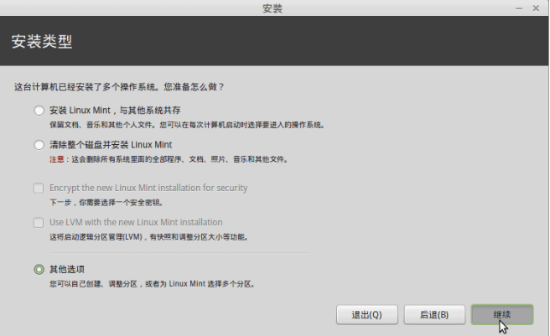
Task: Click the 后退(B) button
Action: [434, 314]
